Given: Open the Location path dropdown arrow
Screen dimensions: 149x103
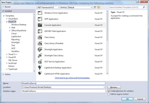Looking at the screenshot, I should [104, 87].
